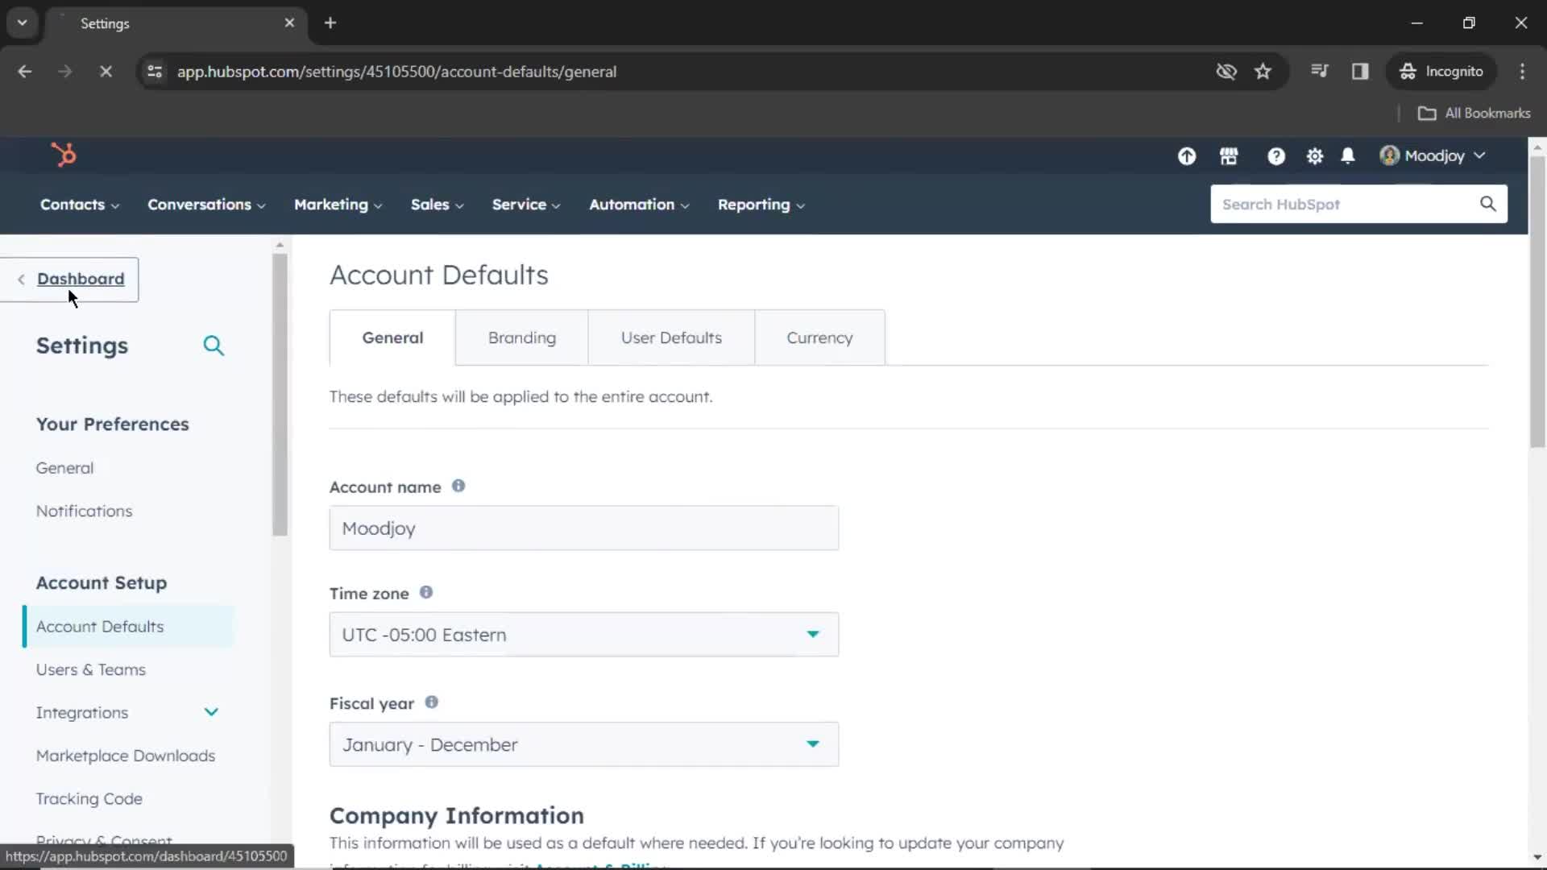Click the Dashboard back button
This screenshot has height=870, width=1547.
tap(80, 278)
